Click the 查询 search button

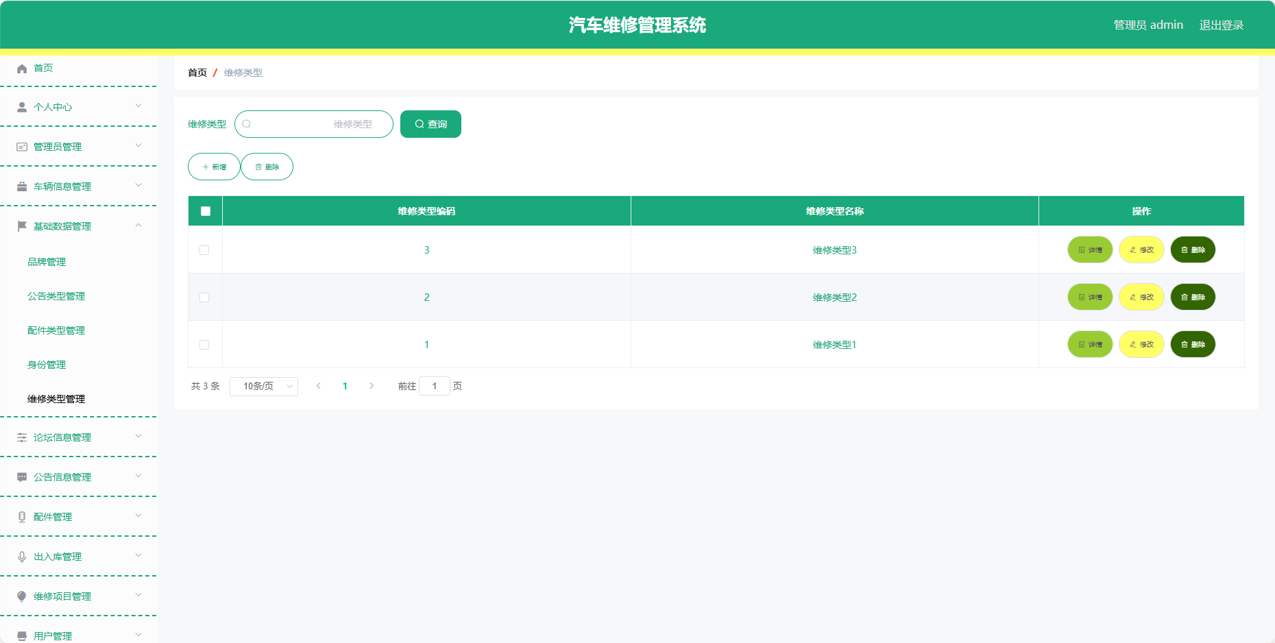430,124
